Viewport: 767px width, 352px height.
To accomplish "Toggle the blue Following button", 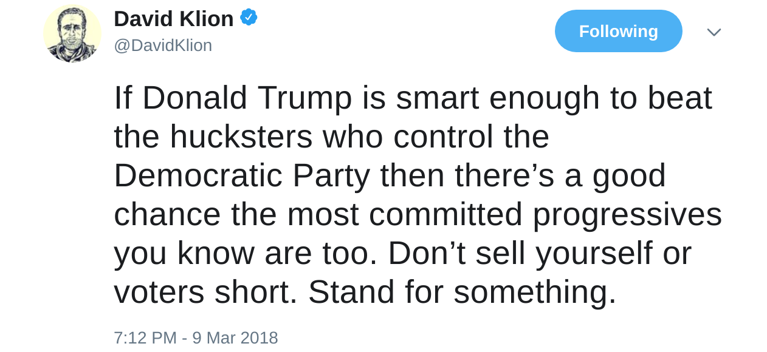I will coord(618,31).
